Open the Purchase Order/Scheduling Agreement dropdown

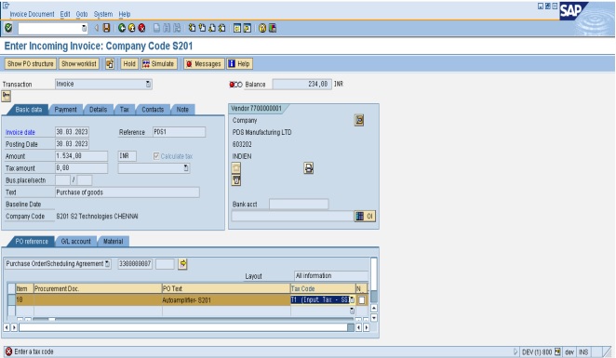[x=107, y=264]
